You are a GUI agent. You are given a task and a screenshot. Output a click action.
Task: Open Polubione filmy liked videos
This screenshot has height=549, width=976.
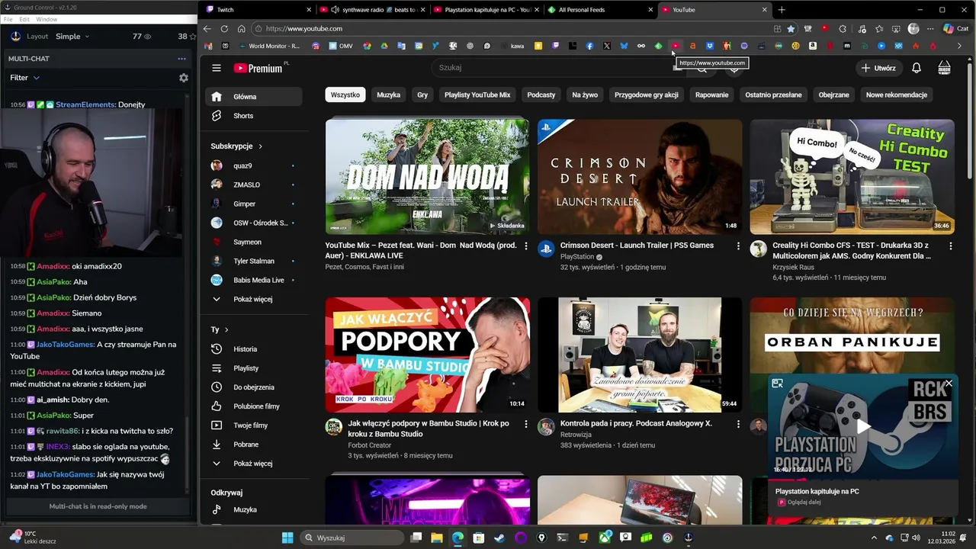[x=253, y=406]
